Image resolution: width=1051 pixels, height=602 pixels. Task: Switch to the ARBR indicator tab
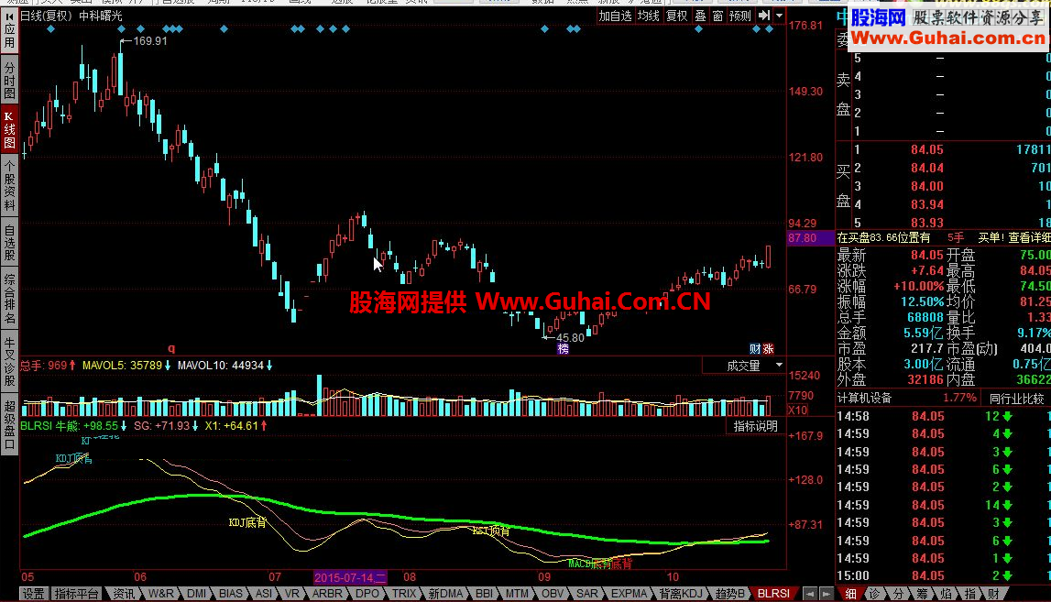(327, 594)
